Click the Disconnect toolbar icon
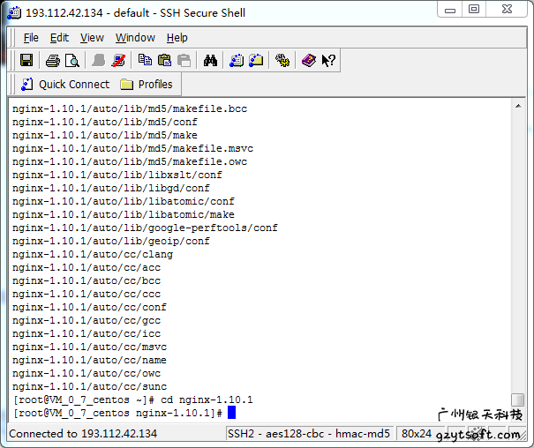Screen dimensions: 534x448 (118, 61)
